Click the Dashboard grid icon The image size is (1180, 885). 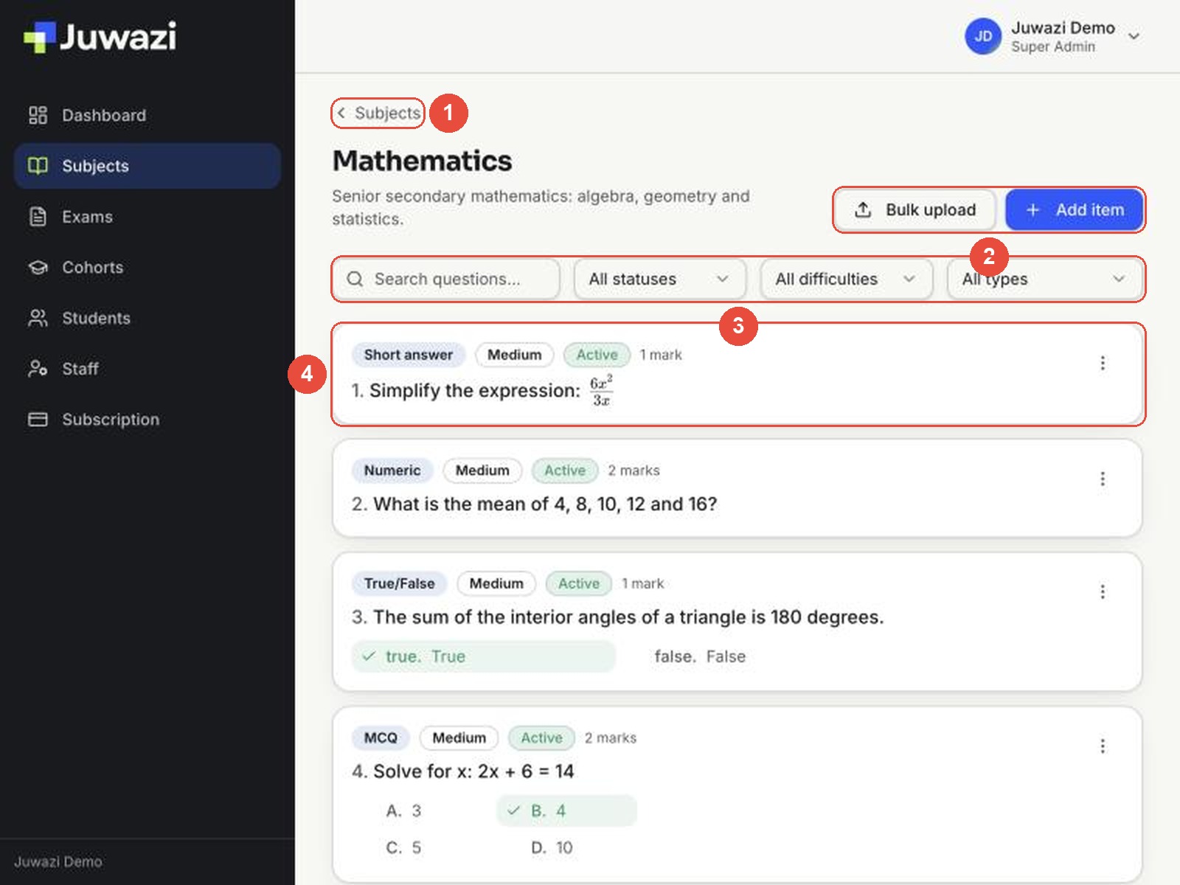click(x=38, y=115)
